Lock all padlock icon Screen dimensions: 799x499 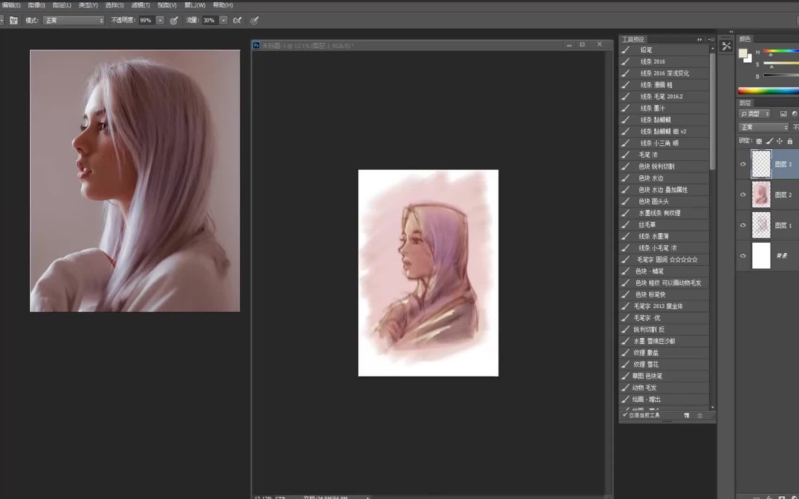(790, 141)
